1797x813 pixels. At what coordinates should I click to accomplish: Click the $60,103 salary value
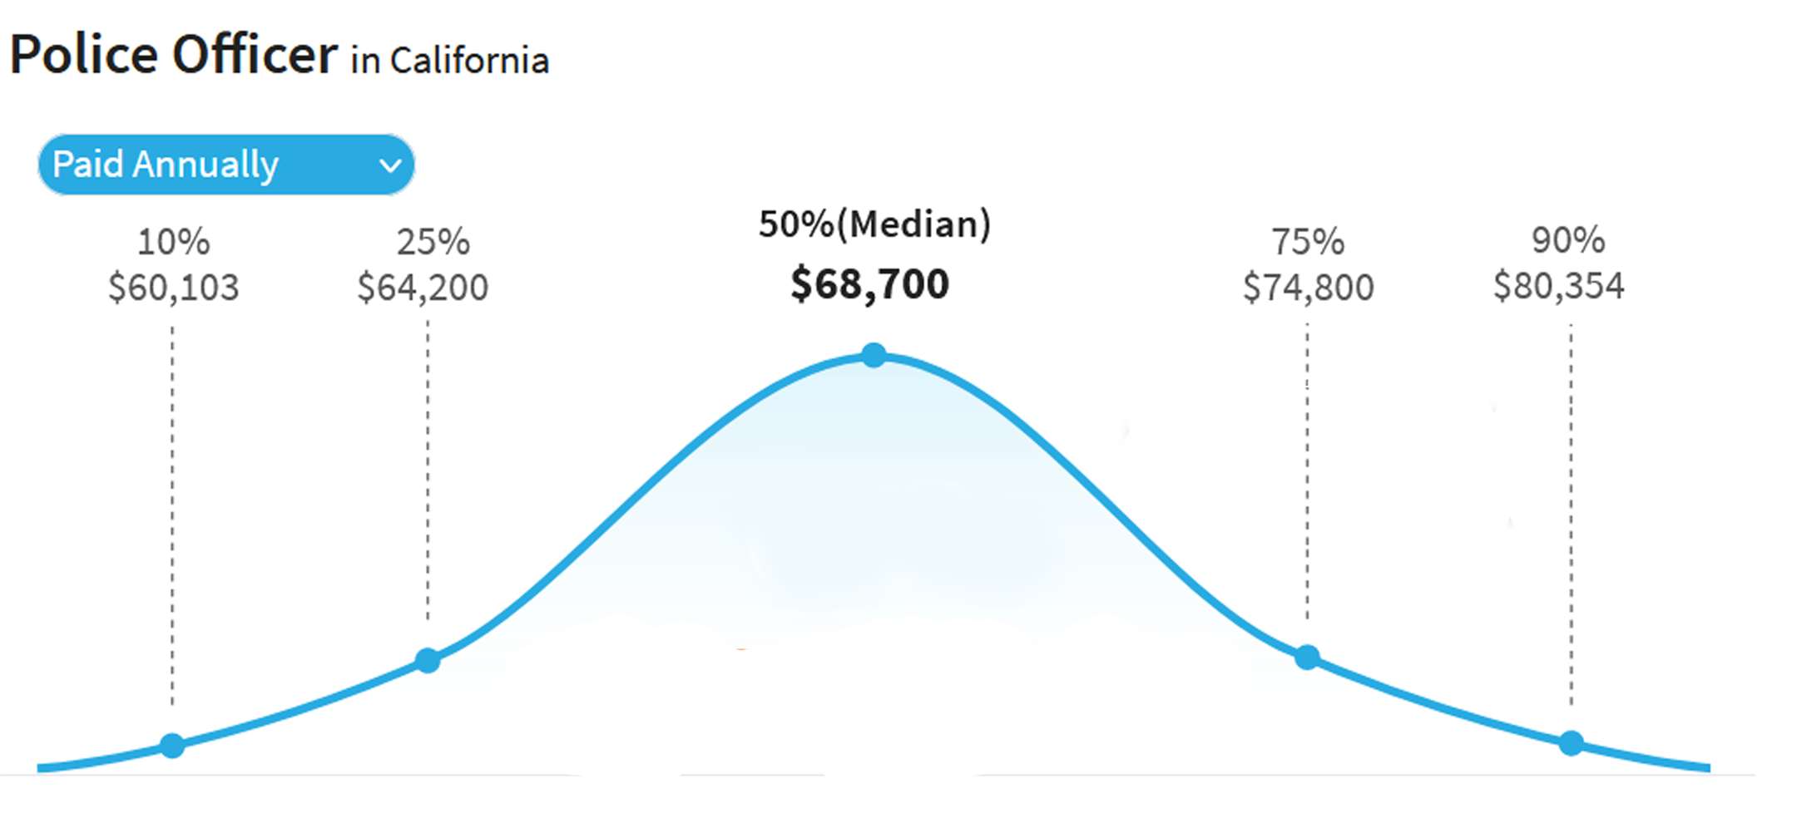coord(173,288)
